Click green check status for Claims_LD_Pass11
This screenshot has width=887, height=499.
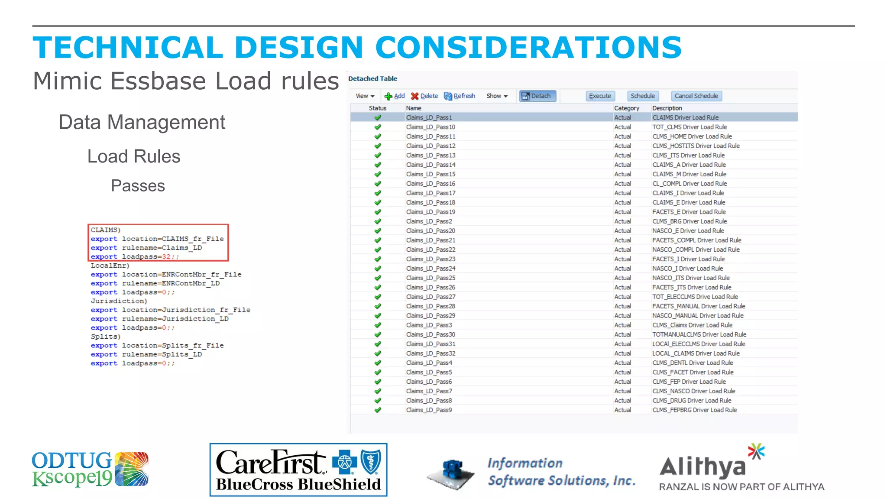(x=378, y=136)
